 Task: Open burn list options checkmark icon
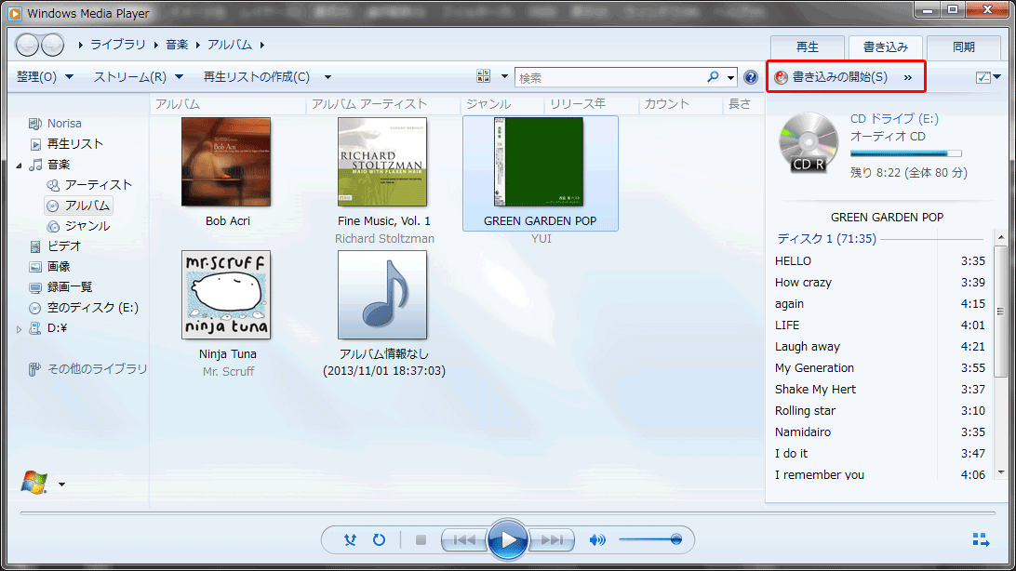pyautogui.click(x=983, y=77)
